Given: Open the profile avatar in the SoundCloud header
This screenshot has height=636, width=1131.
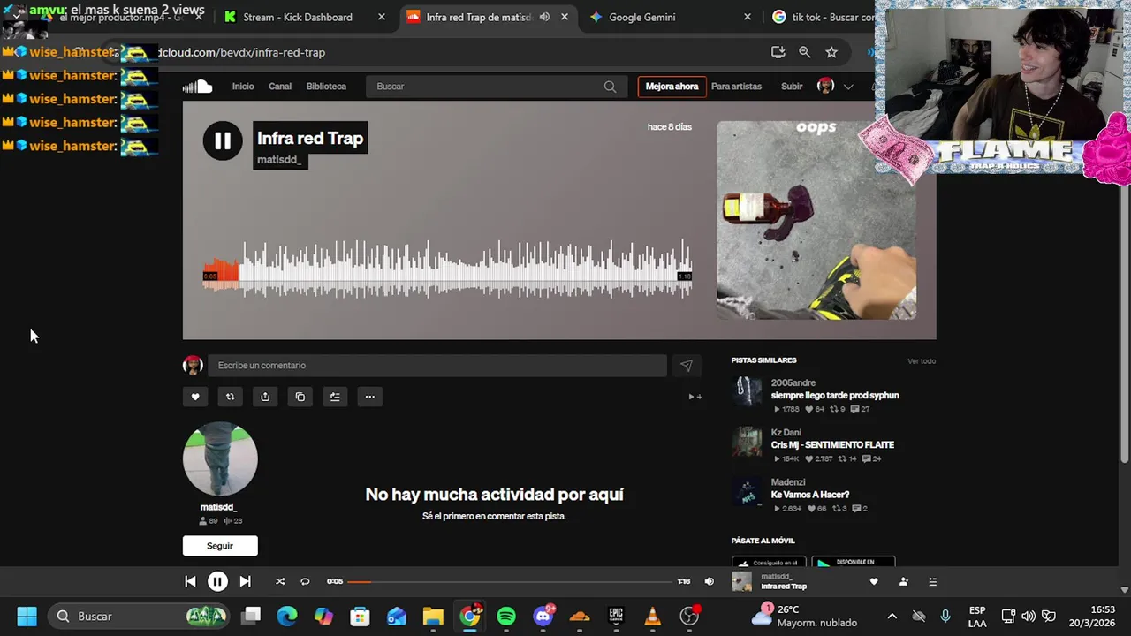Looking at the screenshot, I should tap(826, 86).
